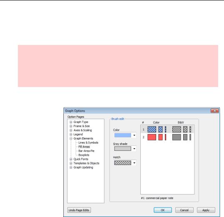Expand the Legend tree node
The height and width of the screenshot is (217, 224).
(x=71, y=135)
